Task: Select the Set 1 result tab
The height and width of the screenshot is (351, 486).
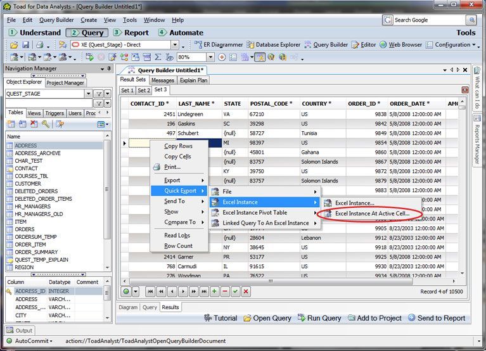Action: pos(127,90)
